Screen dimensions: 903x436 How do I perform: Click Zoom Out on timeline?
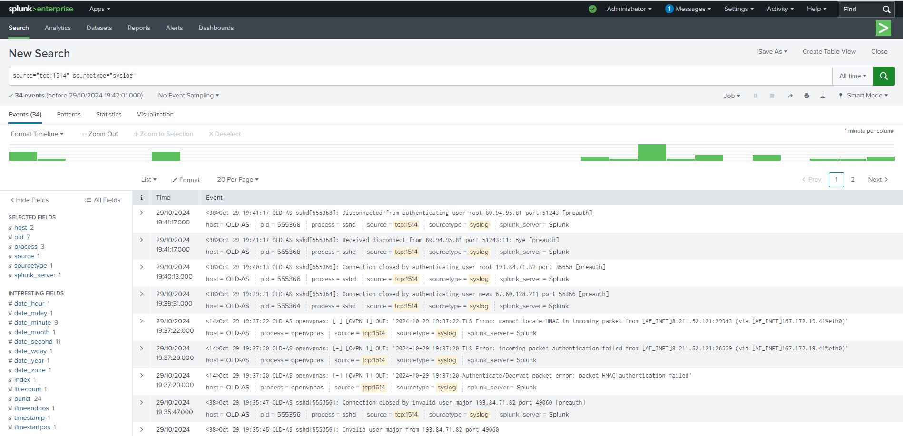pos(100,134)
